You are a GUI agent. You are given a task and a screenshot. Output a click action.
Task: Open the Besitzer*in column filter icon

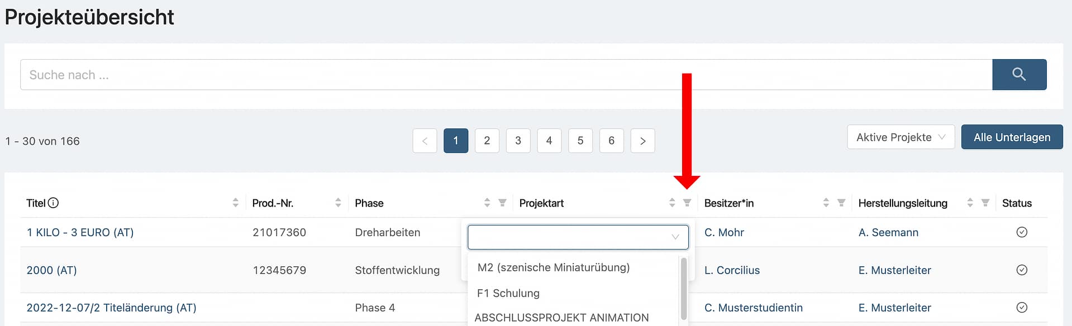click(841, 203)
